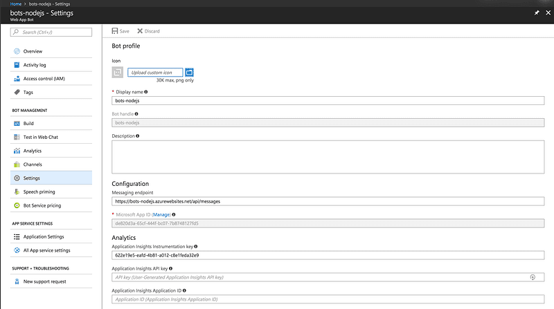
Task: Click the Build icon in Bot Management
Action: tap(17, 124)
